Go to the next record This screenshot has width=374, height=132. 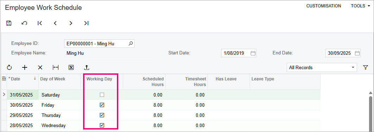(71, 23)
